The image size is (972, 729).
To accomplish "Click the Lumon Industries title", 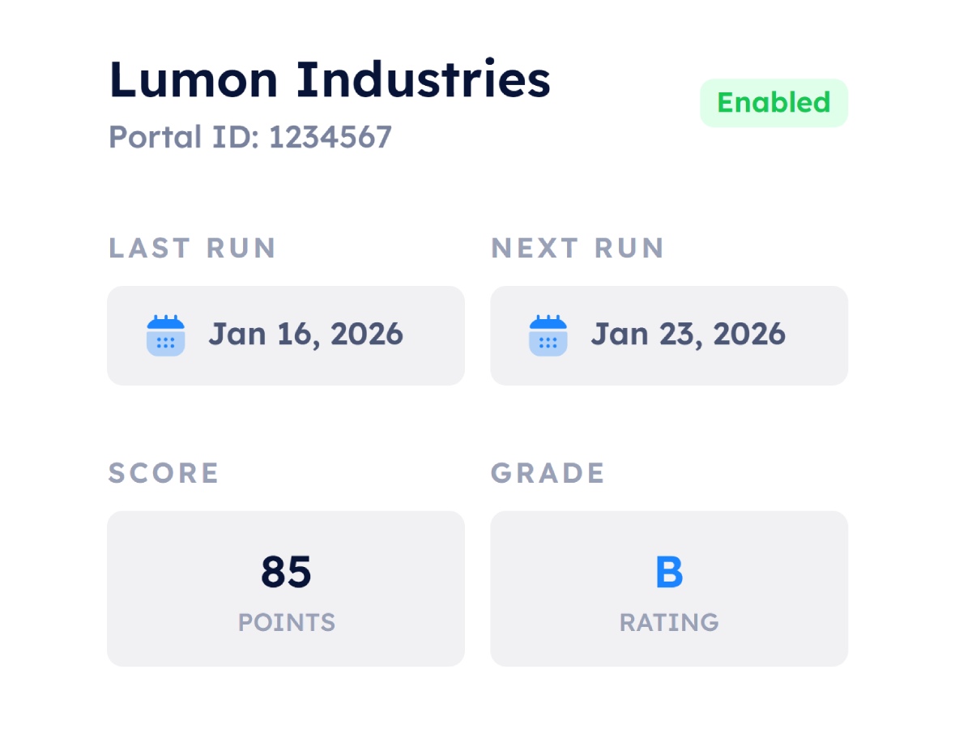I will [x=330, y=79].
